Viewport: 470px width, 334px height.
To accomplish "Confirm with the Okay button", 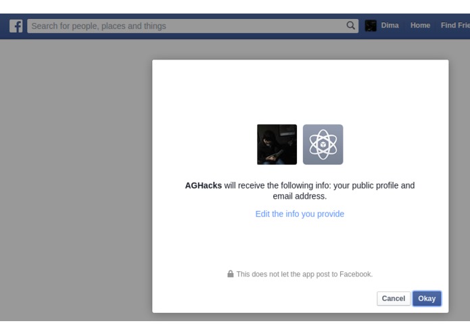I will click(427, 298).
